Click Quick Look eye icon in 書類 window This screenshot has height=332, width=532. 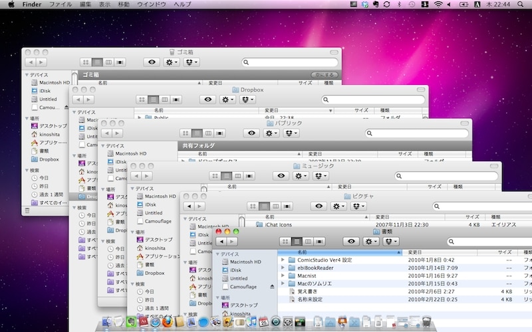point(351,241)
